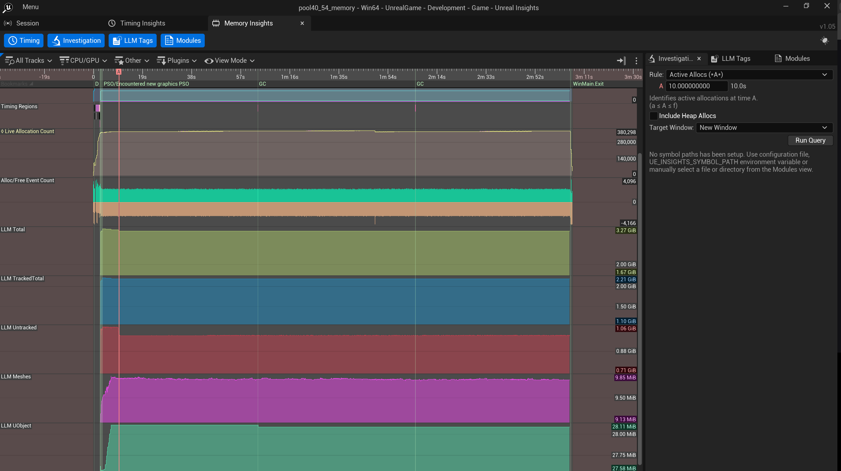Toggle the Modules panel button
The image size is (841, 471).
coord(183,41)
